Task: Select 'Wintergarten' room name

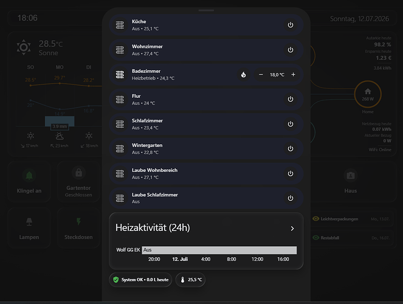Action: pos(147,145)
